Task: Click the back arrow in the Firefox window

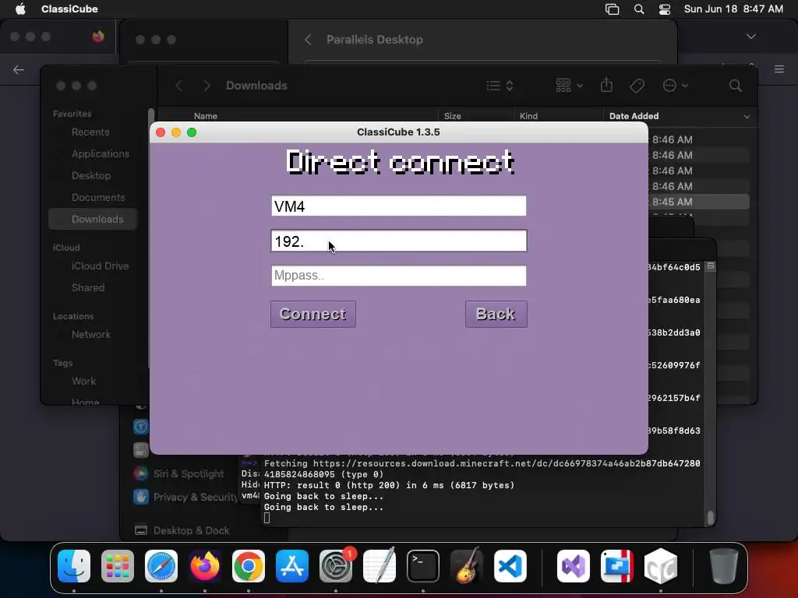Action: click(19, 69)
